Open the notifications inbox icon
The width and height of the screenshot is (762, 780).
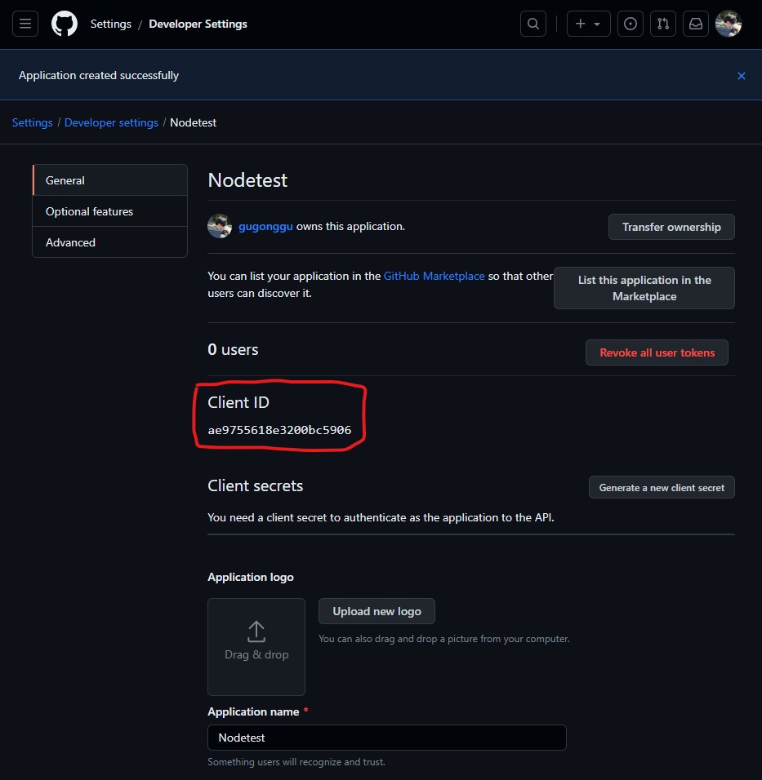click(x=695, y=24)
